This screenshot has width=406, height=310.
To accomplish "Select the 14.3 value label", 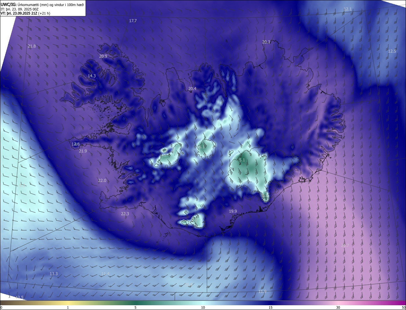I will pyautogui.click(x=92, y=76).
